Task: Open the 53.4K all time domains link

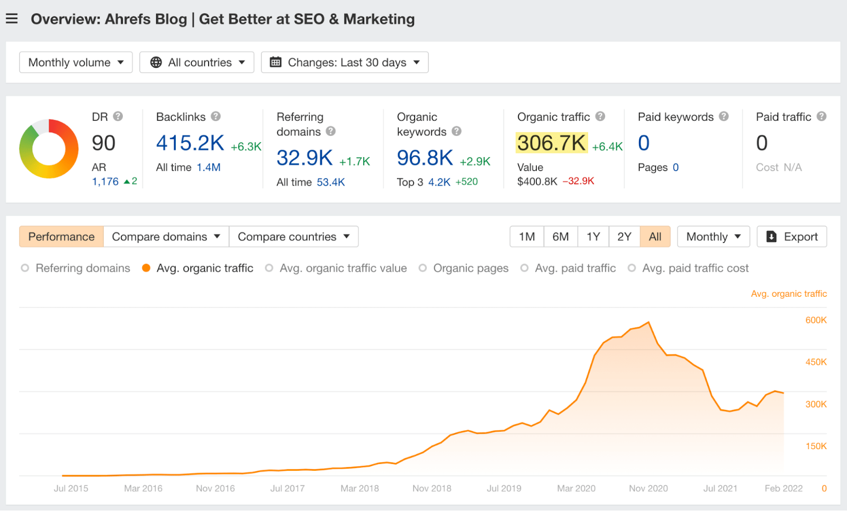Action: (x=331, y=182)
